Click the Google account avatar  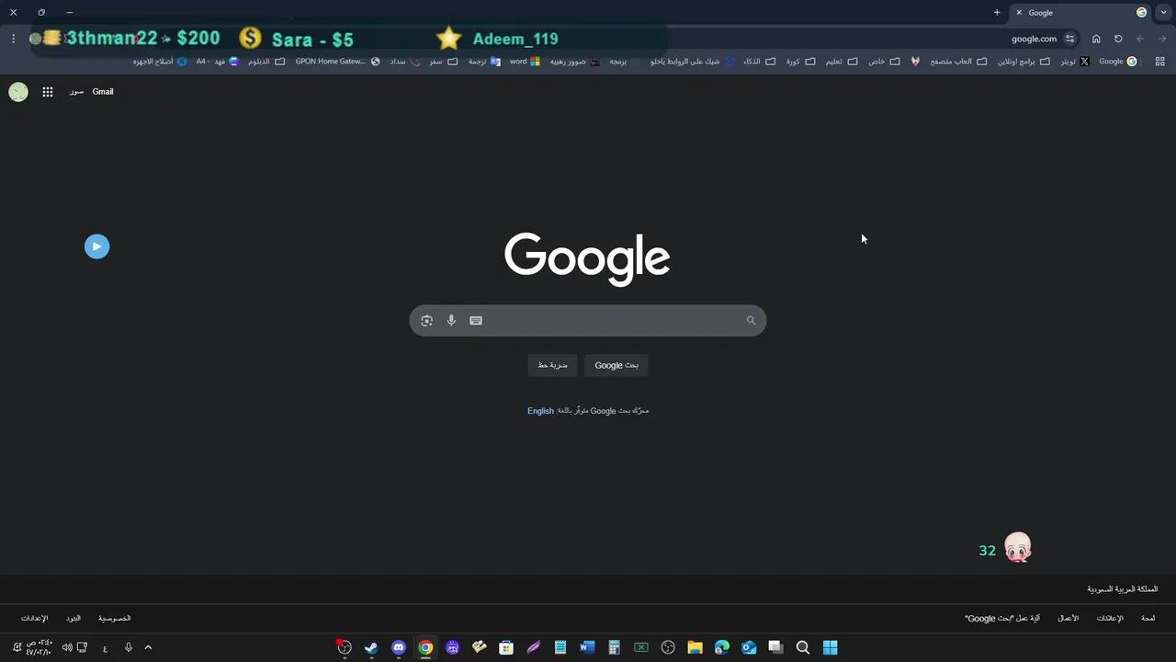click(x=18, y=92)
